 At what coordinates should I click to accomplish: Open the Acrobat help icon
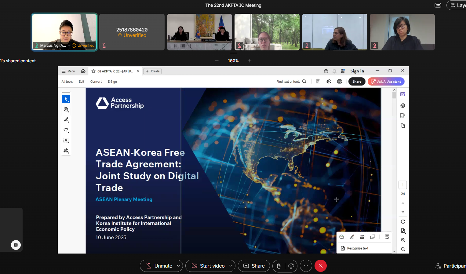pyautogui.click(x=326, y=71)
